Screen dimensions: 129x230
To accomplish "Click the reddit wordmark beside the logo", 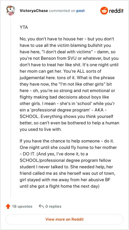I will tap(116, 11).
